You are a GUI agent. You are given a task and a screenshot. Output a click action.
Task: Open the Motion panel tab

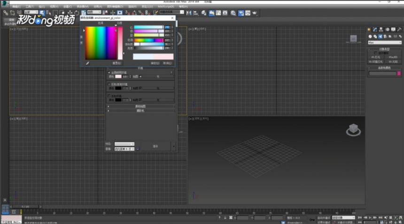pos(387,30)
